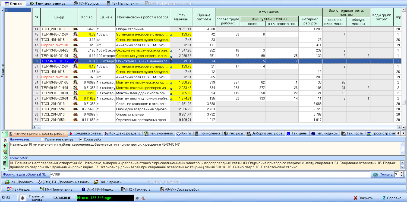The image size is (407, 202).
Task: Enable the Примечание к шифру checkbox
Action: coord(42,139)
